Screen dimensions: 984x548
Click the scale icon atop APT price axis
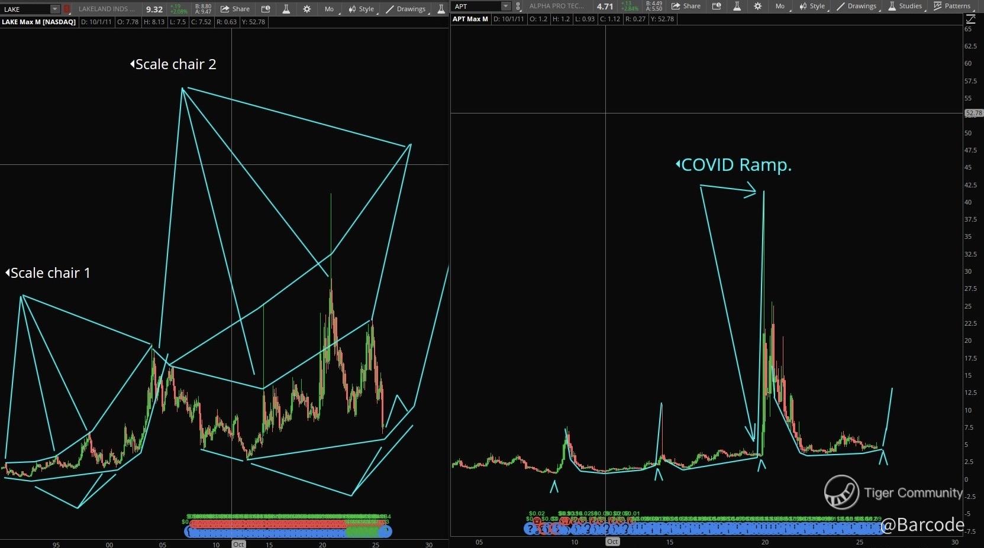pos(970,19)
